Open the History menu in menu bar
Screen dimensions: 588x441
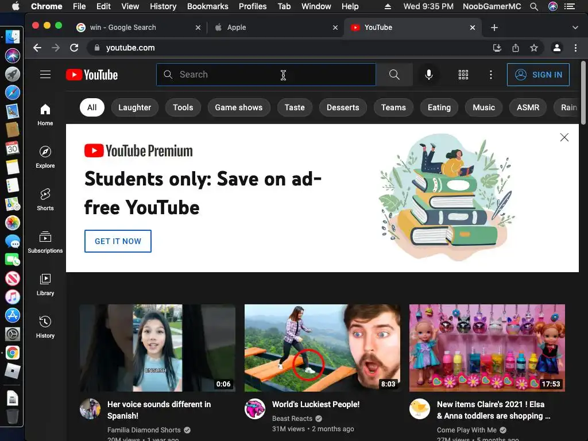pyautogui.click(x=163, y=6)
